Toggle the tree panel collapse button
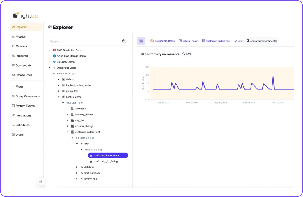The height and width of the screenshot is (197, 303). click(x=141, y=41)
